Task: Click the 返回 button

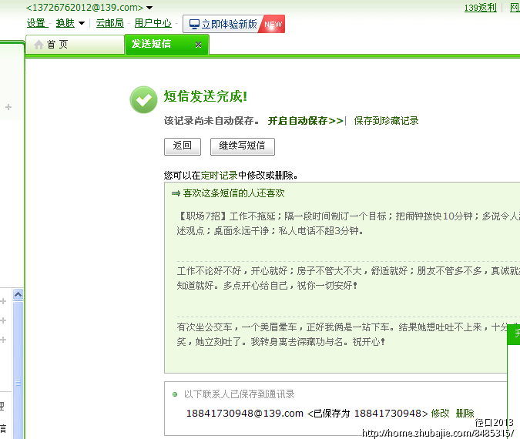Action: point(183,146)
